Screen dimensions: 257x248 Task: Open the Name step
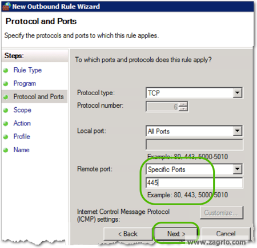point(21,150)
